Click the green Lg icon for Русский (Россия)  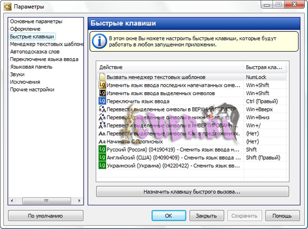click(x=102, y=149)
